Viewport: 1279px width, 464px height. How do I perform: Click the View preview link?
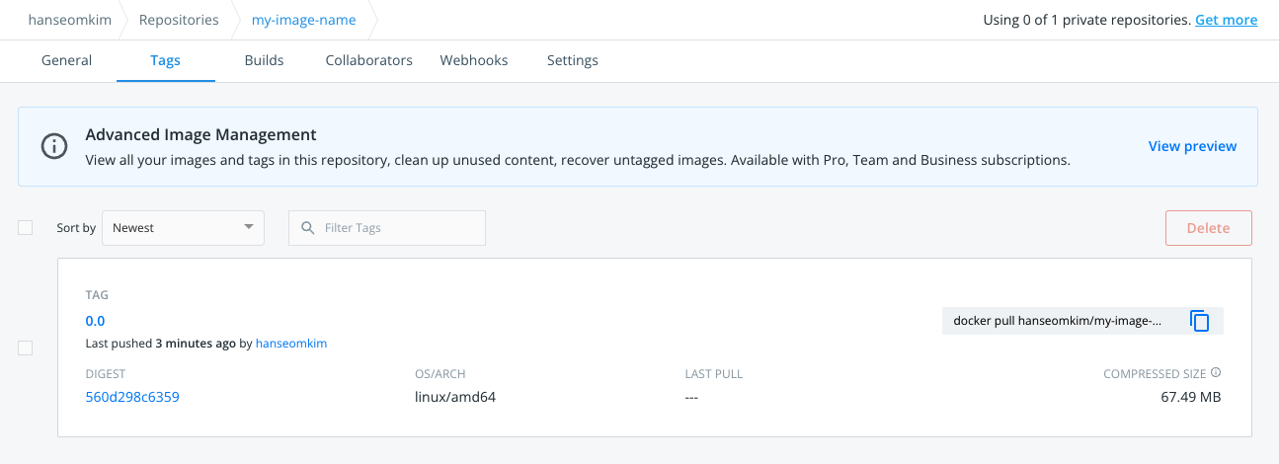pos(1192,146)
